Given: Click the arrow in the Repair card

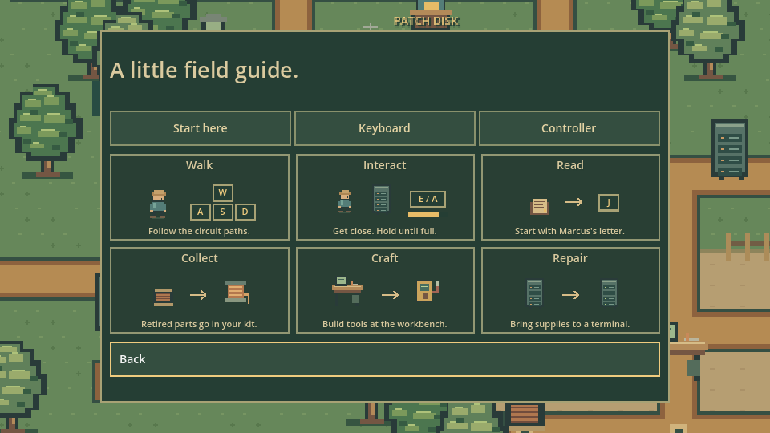Looking at the screenshot, I should (x=570, y=294).
